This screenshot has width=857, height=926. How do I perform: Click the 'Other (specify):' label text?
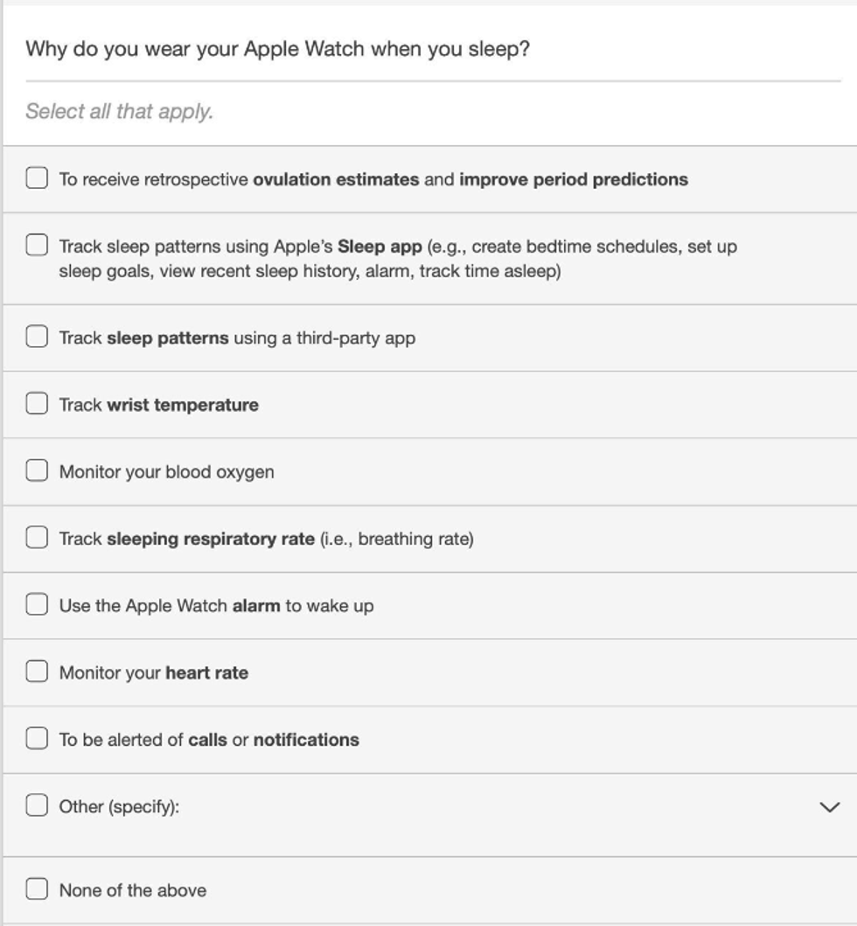(x=119, y=807)
